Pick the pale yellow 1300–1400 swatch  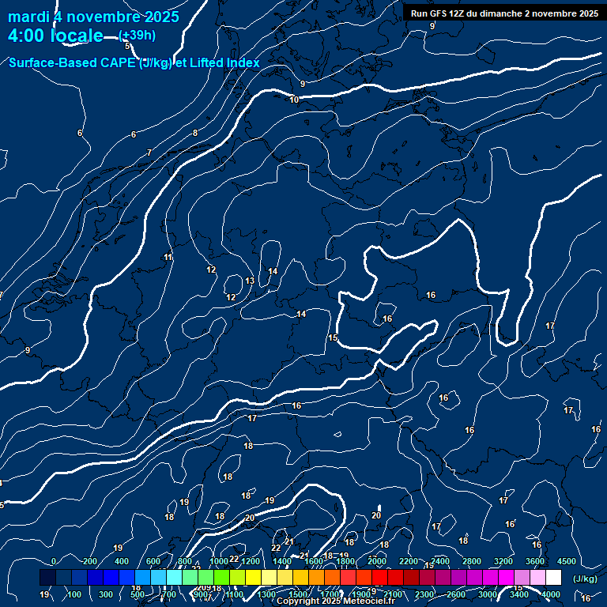[x=269, y=577]
